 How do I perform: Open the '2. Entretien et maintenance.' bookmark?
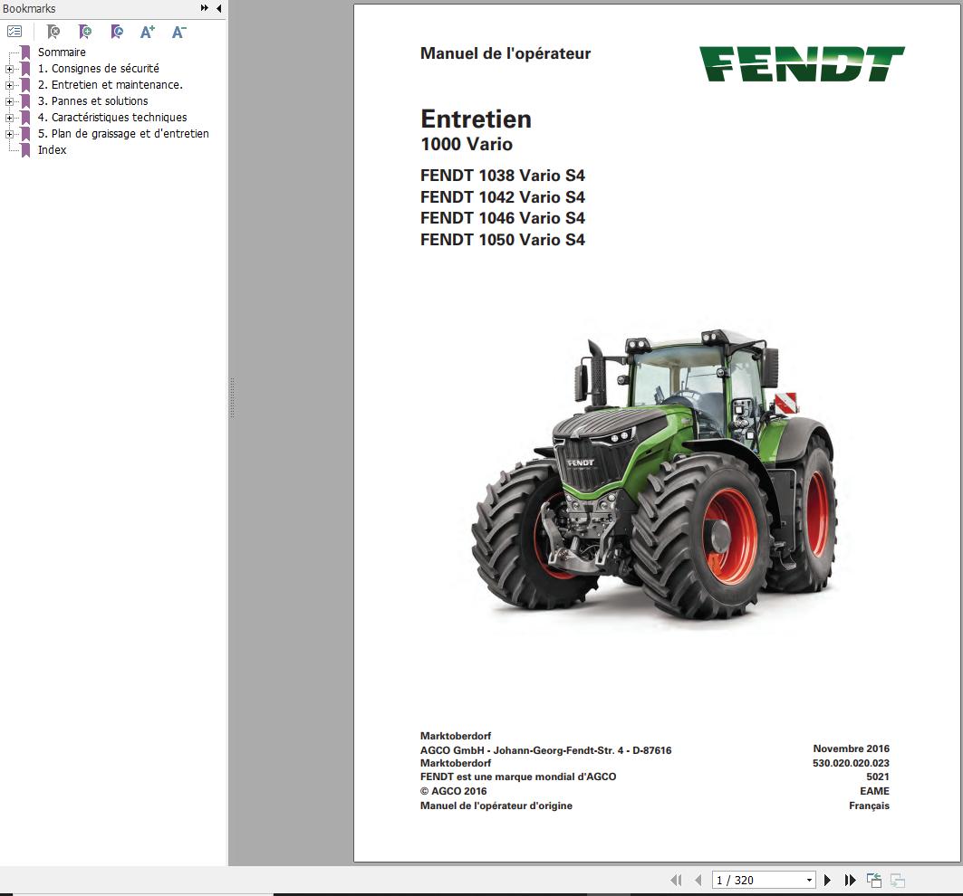coord(111,85)
